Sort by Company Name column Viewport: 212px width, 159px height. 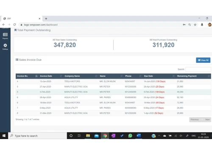coord(81,76)
